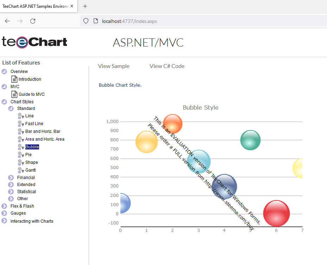
Task: Expand the Gauges section
Action: pyautogui.click(x=4, y=213)
